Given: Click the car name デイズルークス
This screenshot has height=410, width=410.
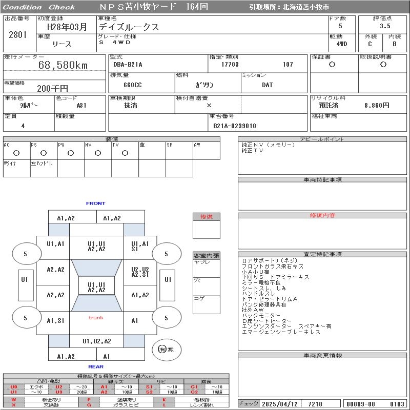Looking at the screenshot, I should click(x=129, y=27).
